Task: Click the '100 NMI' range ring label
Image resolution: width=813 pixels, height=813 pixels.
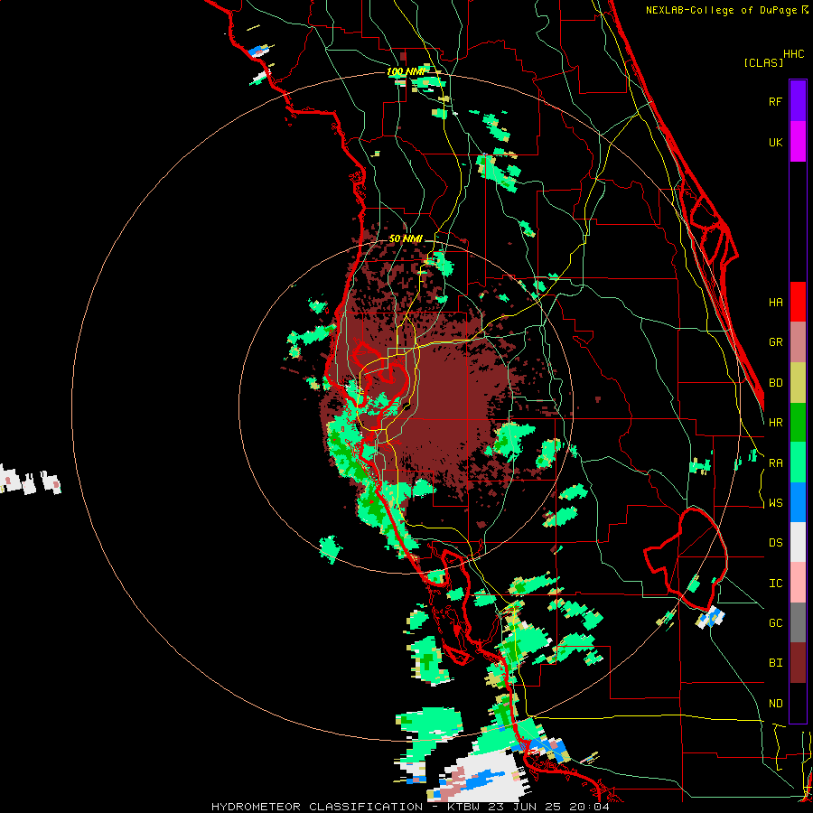Action: [x=406, y=71]
